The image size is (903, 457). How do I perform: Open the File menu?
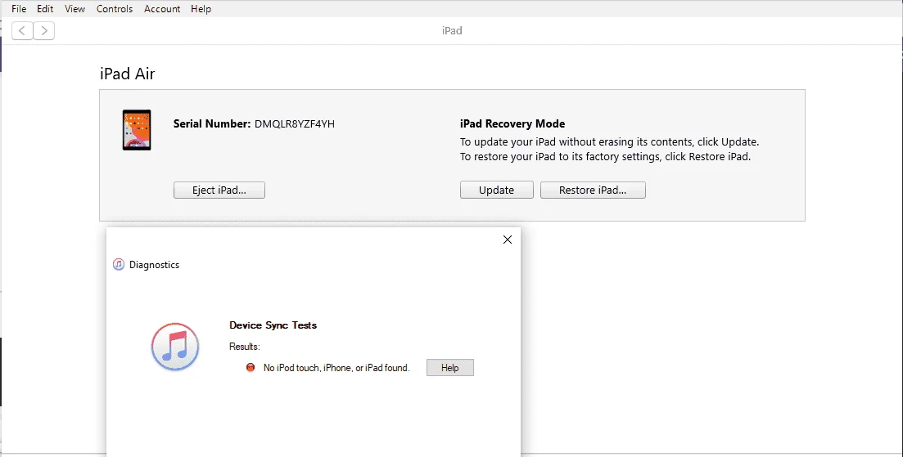19,9
